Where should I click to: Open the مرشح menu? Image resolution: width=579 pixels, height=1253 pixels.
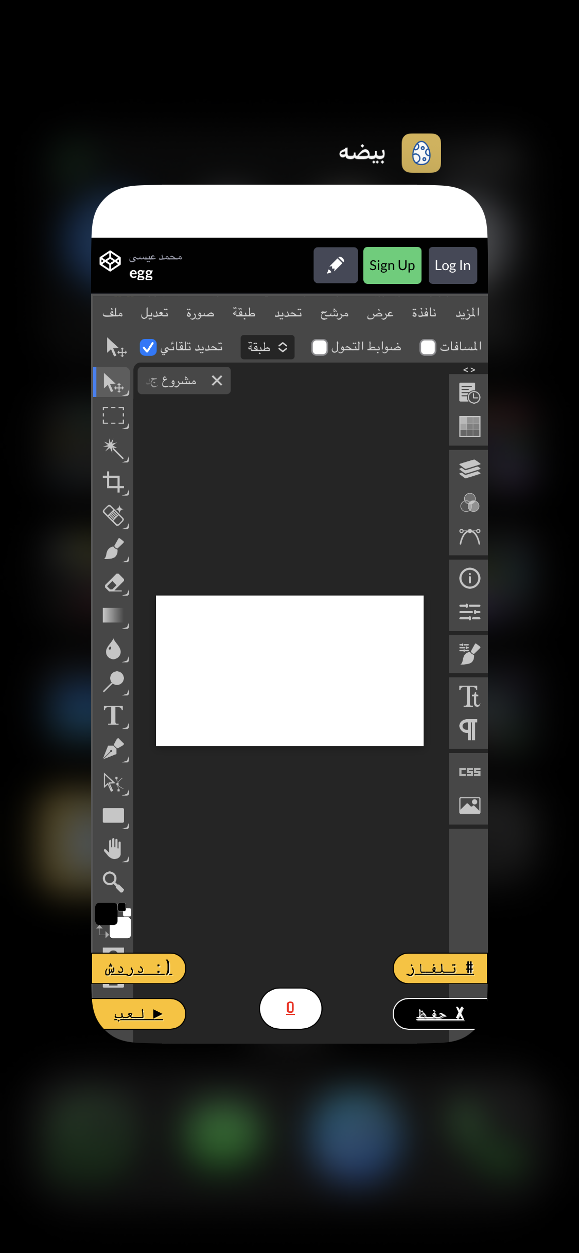pos(334,313)
